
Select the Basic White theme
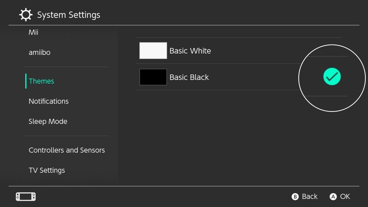pos(190,51)
